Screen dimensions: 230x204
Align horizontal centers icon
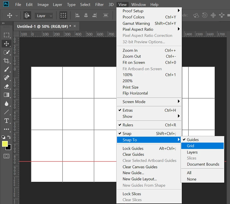pyautogui.click(x=86, y=15)
